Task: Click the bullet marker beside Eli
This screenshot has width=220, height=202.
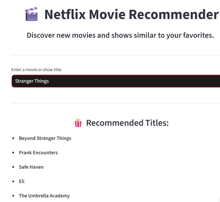Action: (14, 181)
